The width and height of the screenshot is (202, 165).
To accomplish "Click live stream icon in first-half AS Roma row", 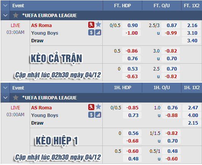I will 91,107.
